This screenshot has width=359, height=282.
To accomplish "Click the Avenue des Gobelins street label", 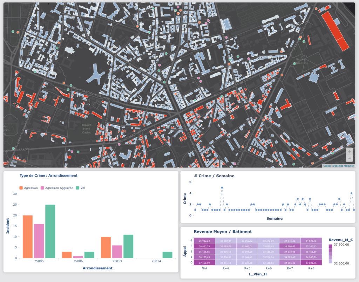I will (189, 137).
